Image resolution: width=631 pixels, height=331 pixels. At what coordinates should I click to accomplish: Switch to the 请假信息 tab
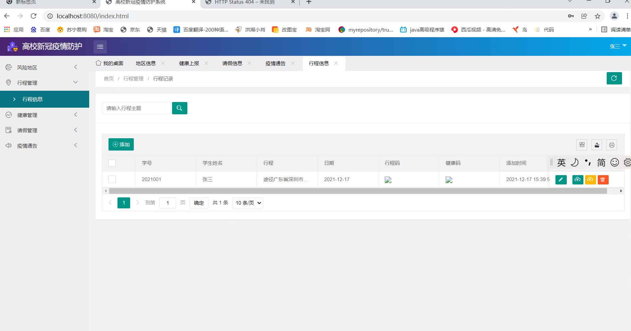(232, 63)
